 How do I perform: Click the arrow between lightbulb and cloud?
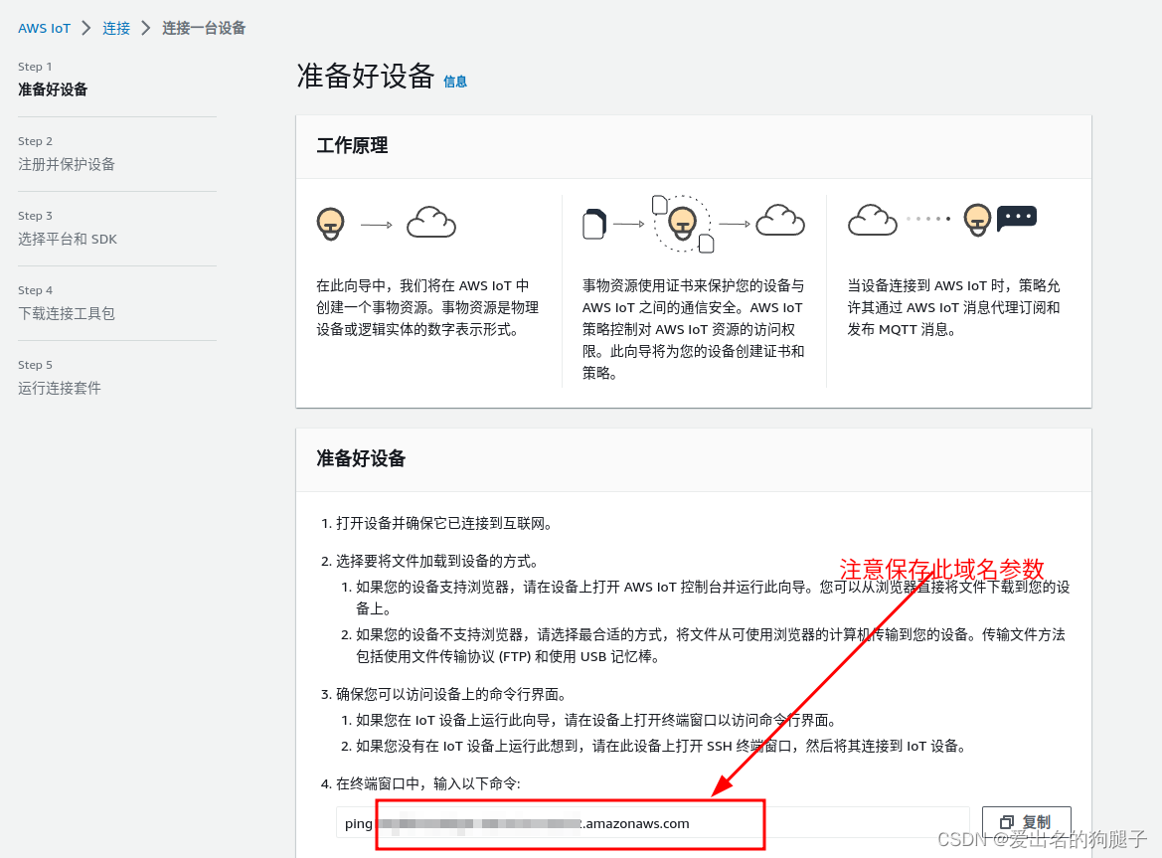pyautogui.click(x=377, y=225)
